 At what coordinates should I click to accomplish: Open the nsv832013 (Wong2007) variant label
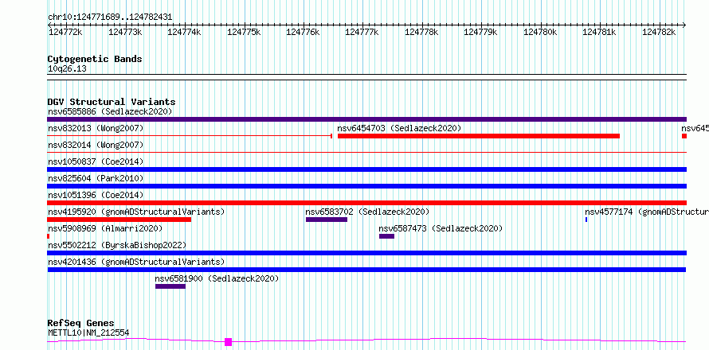pos(96,128)
